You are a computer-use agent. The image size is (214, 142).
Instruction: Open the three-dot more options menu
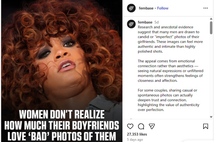coord(205,8)
